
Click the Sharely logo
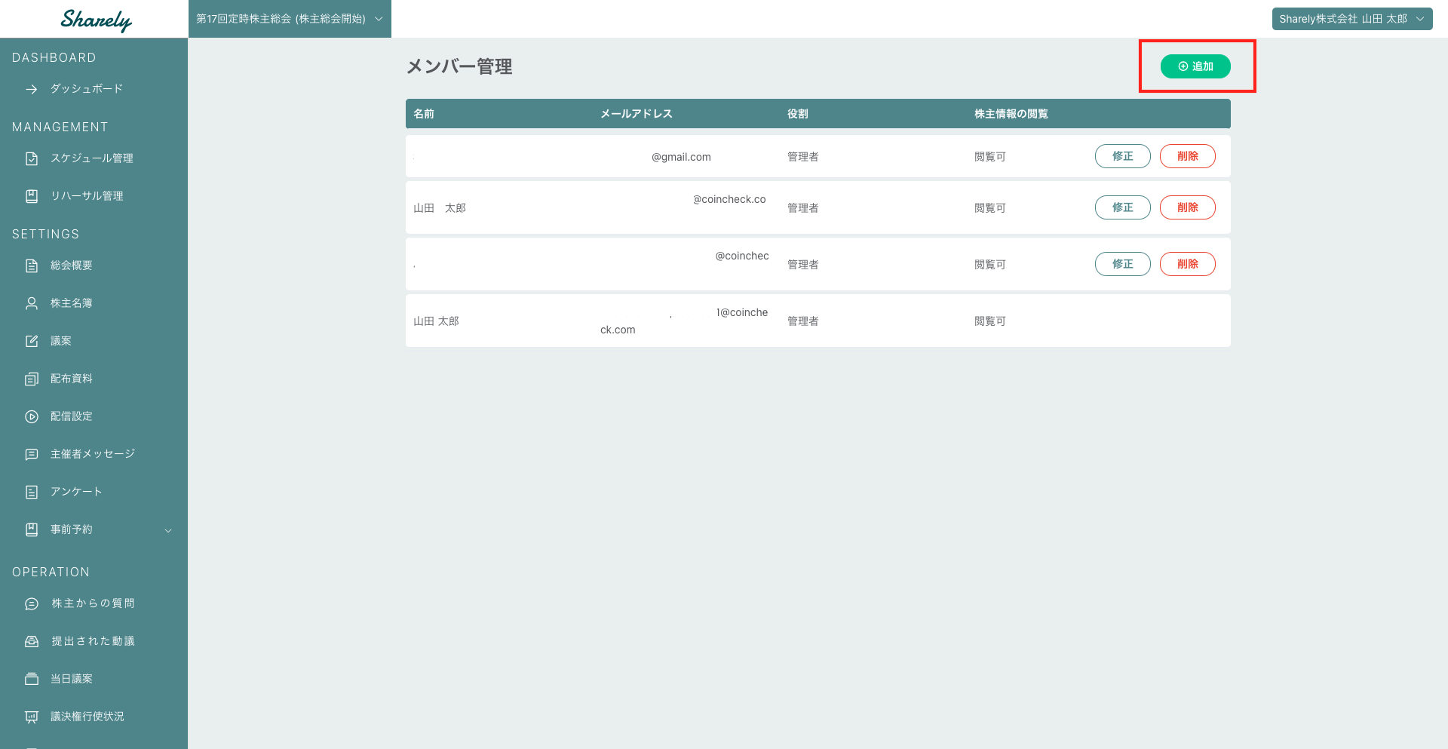96,20
